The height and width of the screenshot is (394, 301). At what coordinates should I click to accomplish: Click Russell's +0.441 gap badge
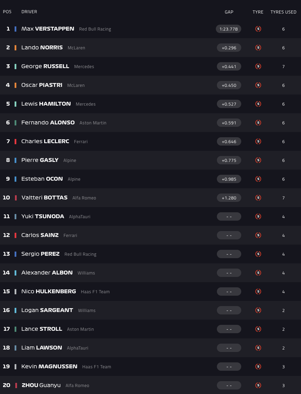(x=229, y=66)
